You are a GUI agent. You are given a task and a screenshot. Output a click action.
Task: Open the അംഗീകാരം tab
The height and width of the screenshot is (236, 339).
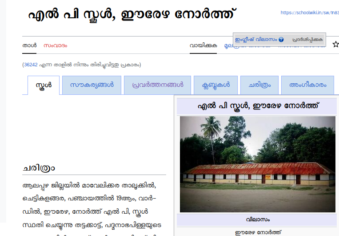click(x=307, y=85)
